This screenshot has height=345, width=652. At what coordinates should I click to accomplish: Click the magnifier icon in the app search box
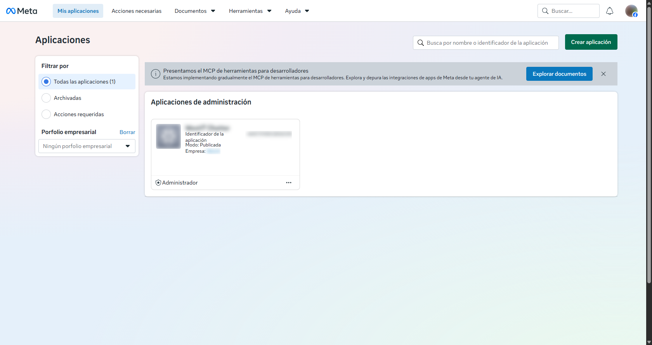421,43
